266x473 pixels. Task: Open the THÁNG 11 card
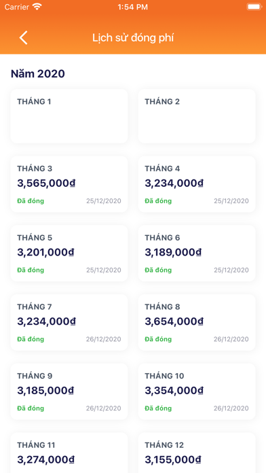click(69, 453)
